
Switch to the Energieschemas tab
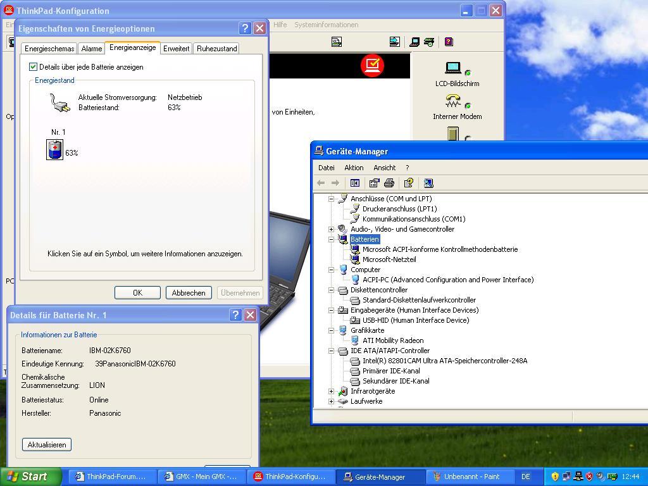coord(49,49)
